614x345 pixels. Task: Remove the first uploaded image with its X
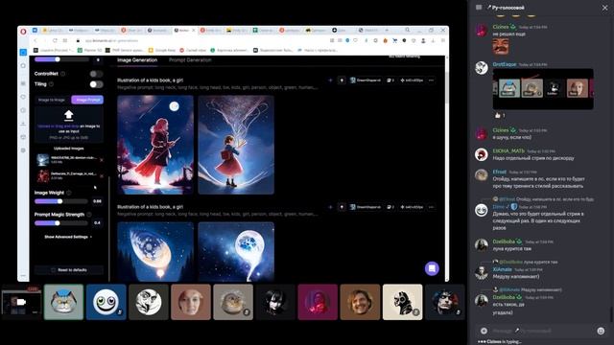point(102,160)
